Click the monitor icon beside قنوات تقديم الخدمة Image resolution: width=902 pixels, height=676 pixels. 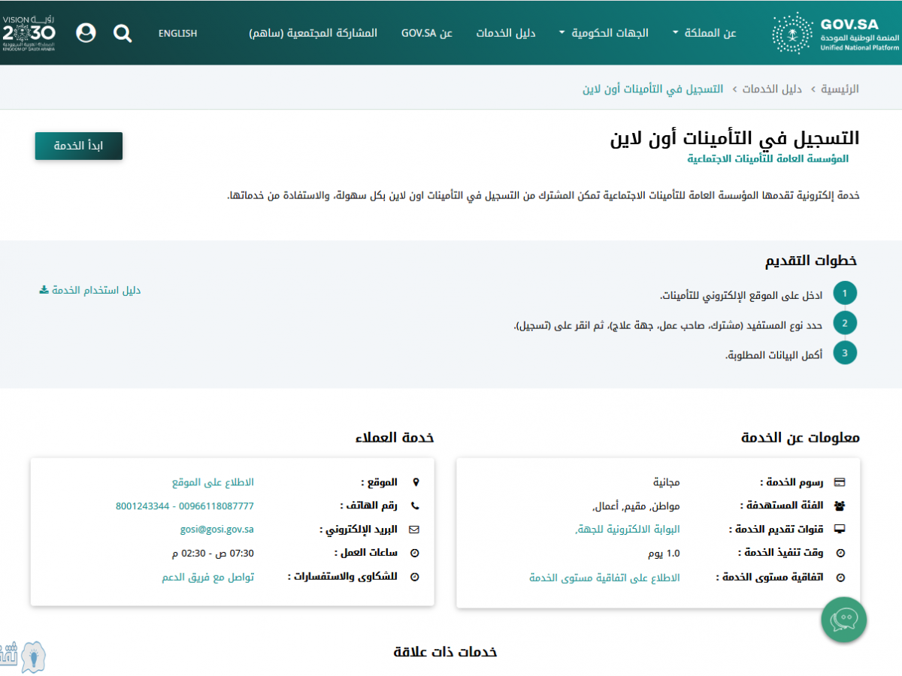pos(840,530)
